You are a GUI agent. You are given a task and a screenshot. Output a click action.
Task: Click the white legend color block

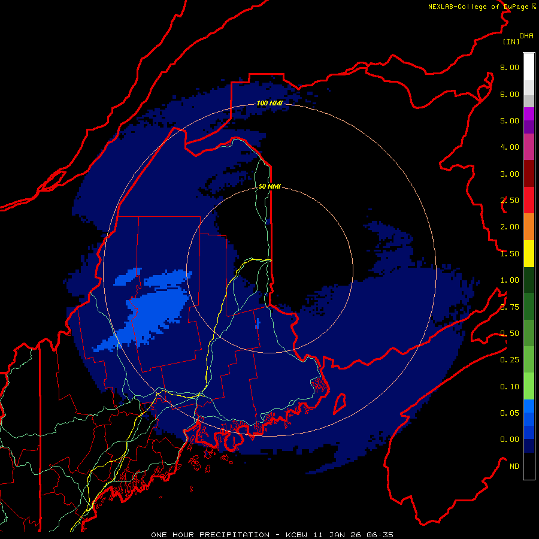click(529, 67)
